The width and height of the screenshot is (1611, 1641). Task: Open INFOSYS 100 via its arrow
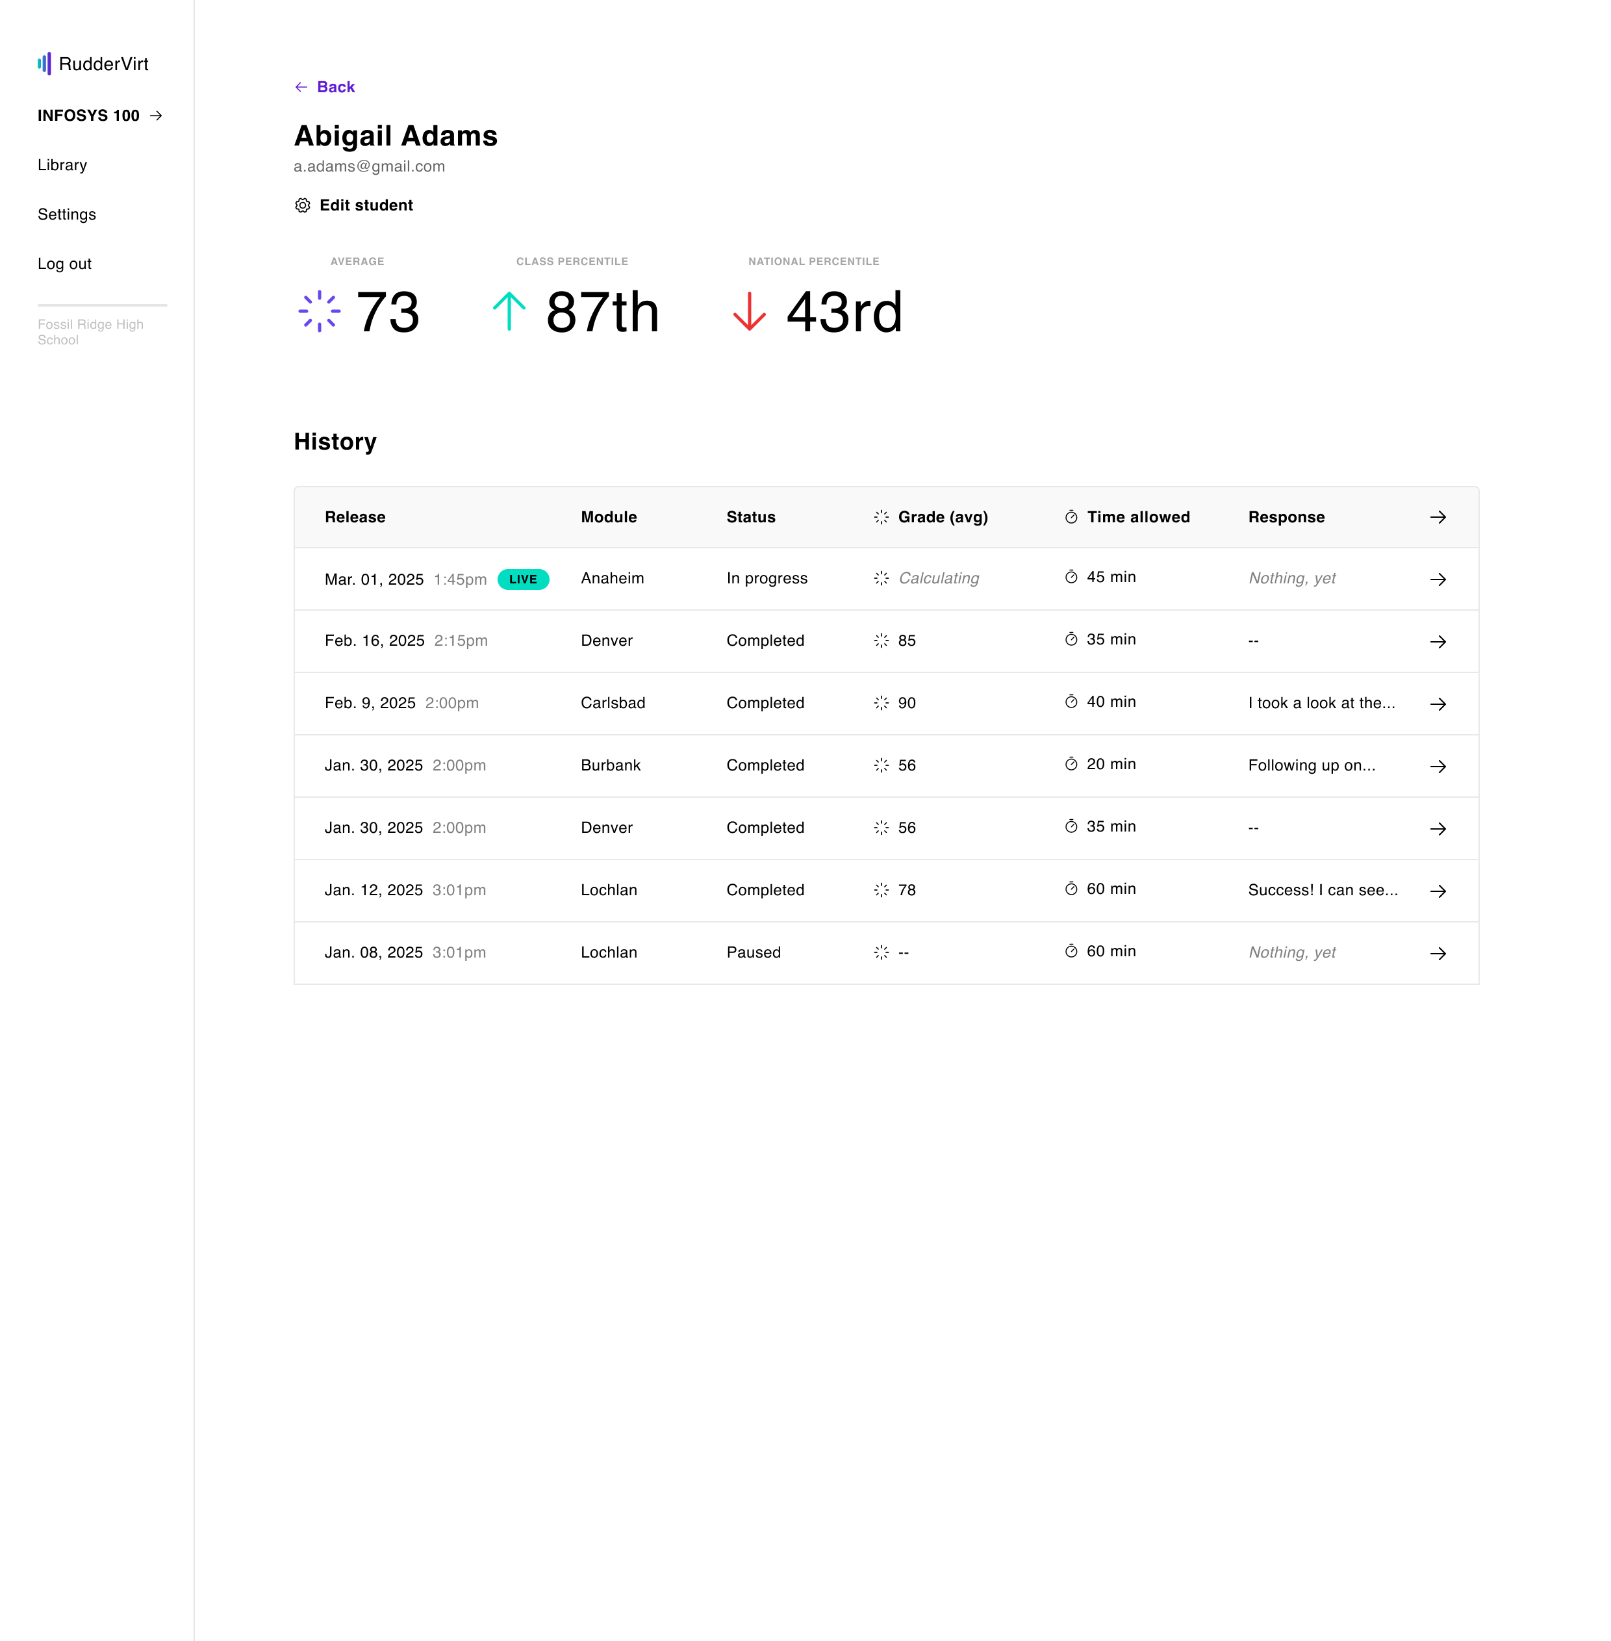[x=156, y=116]
